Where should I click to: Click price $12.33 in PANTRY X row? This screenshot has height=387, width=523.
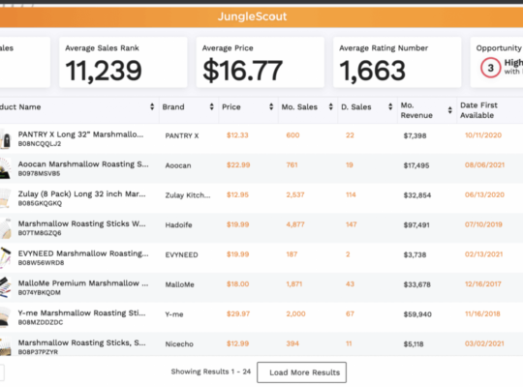point(237,135)
